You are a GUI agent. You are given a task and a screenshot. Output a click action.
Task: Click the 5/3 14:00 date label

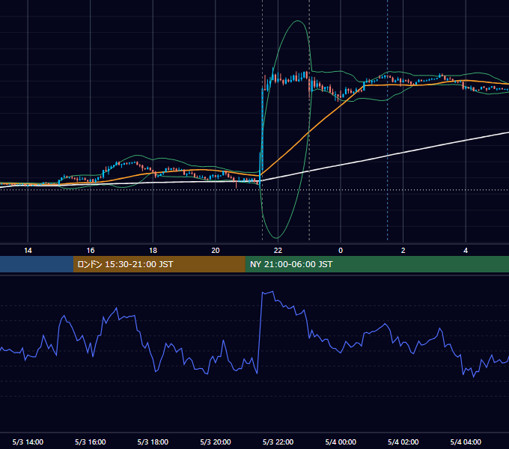pyautogui.click(x=28, y=442)
